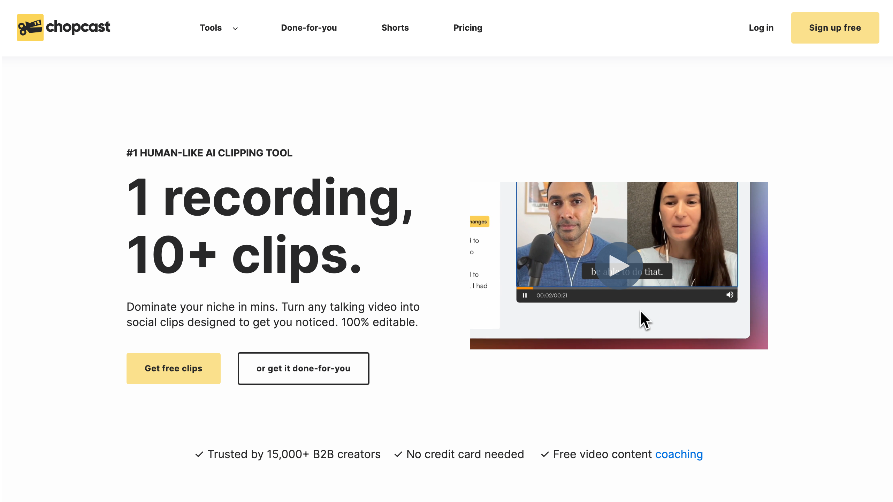Open the Pricing page
This screenshot has height=502, width=893.
[468, 28]
